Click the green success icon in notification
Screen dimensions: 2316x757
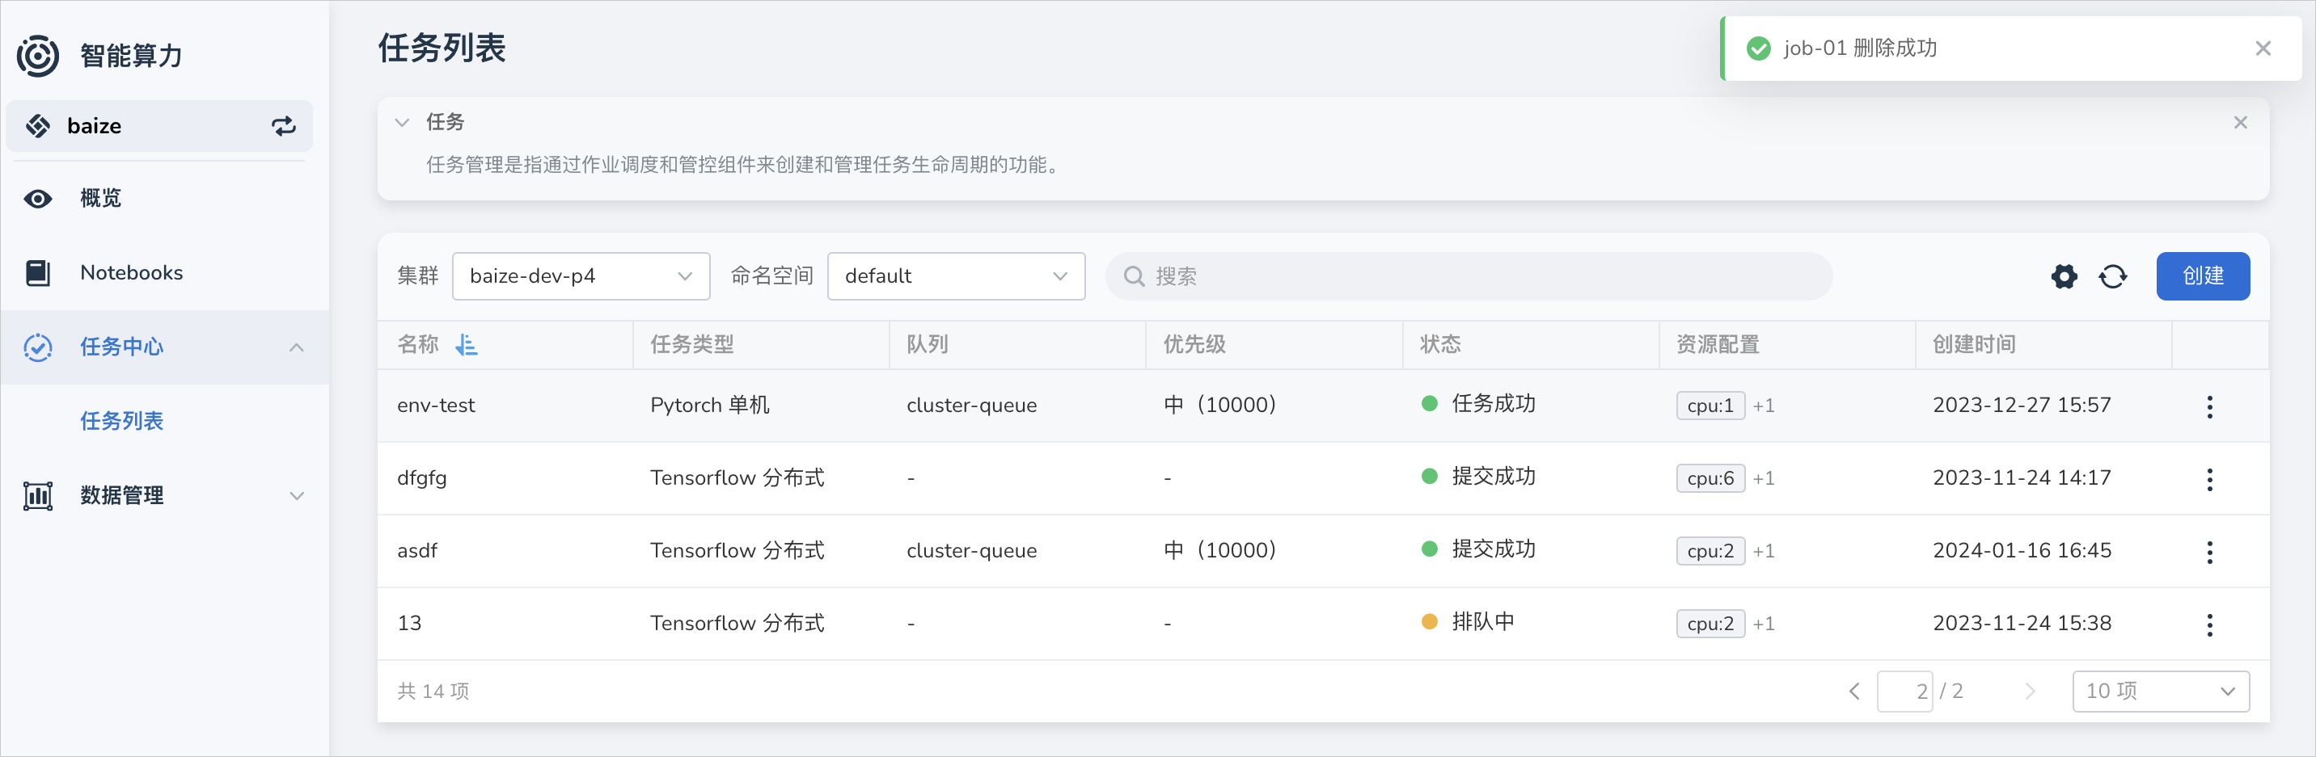pyautogui.click(x=1758, y=48)
